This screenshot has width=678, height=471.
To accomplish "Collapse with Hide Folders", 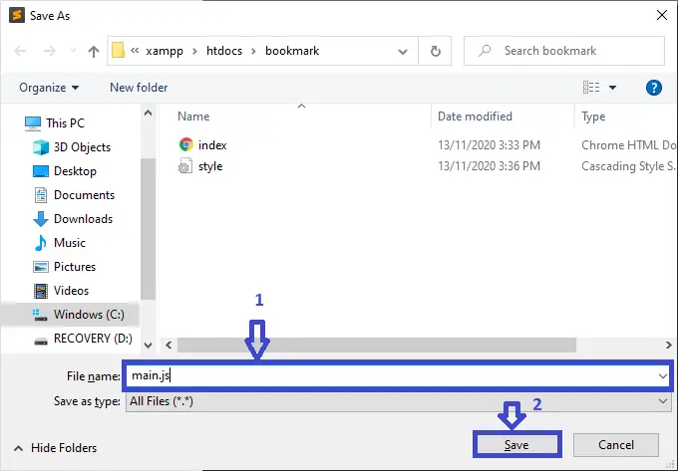I will pos(55,448).
